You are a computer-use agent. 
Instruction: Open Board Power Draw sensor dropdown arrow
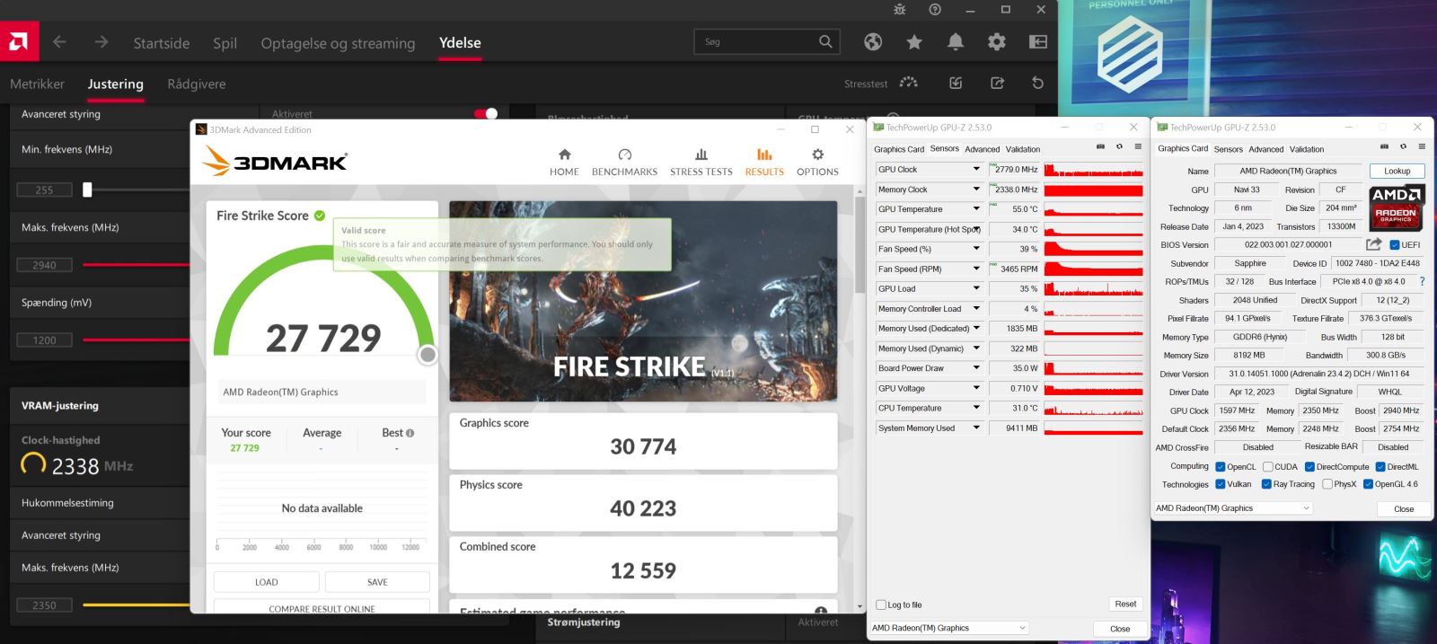976,368
